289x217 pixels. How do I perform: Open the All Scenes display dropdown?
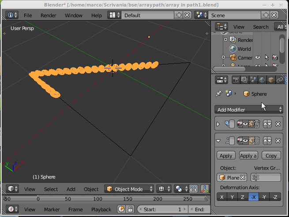click(281, 27)
